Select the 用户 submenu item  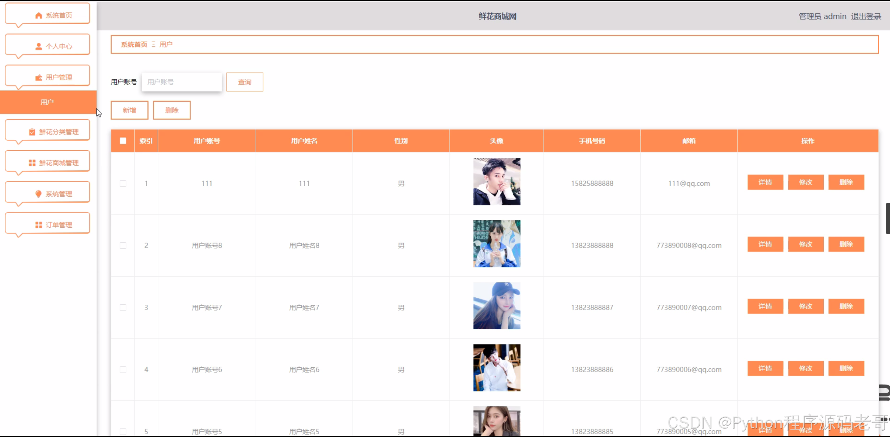point(47,102)
